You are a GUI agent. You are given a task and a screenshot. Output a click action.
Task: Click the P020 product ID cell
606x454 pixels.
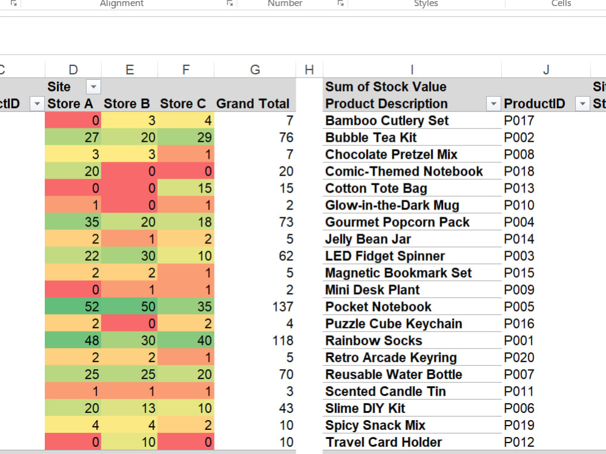coord(546,358)
